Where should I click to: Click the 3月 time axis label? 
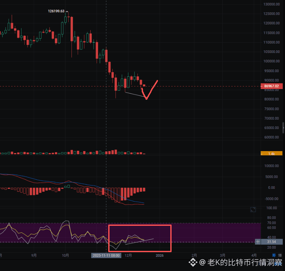[223, 255]
